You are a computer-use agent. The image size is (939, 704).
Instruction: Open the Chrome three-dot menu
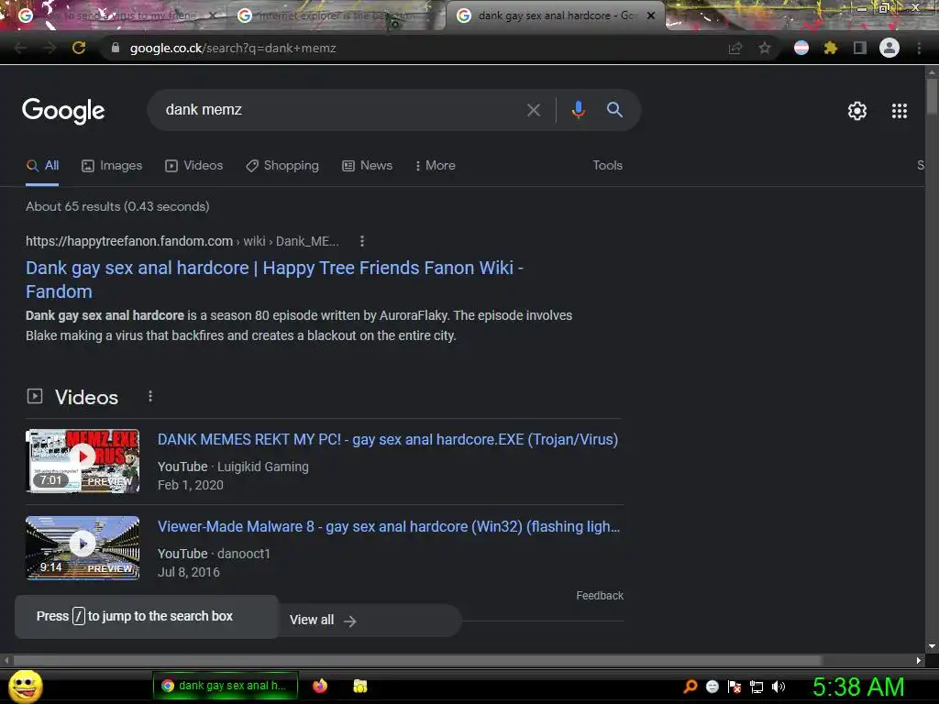919,48
